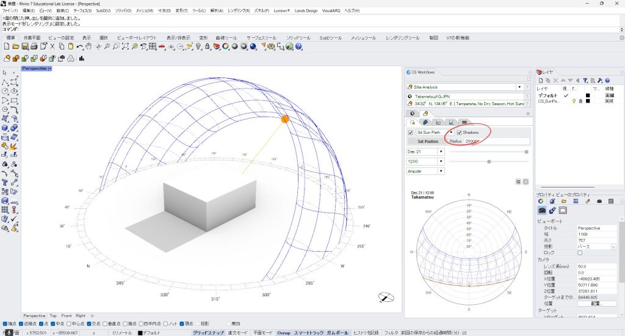
Task: Expand the Site Analysis workflow dropdown
Action: tap(519, 87)
